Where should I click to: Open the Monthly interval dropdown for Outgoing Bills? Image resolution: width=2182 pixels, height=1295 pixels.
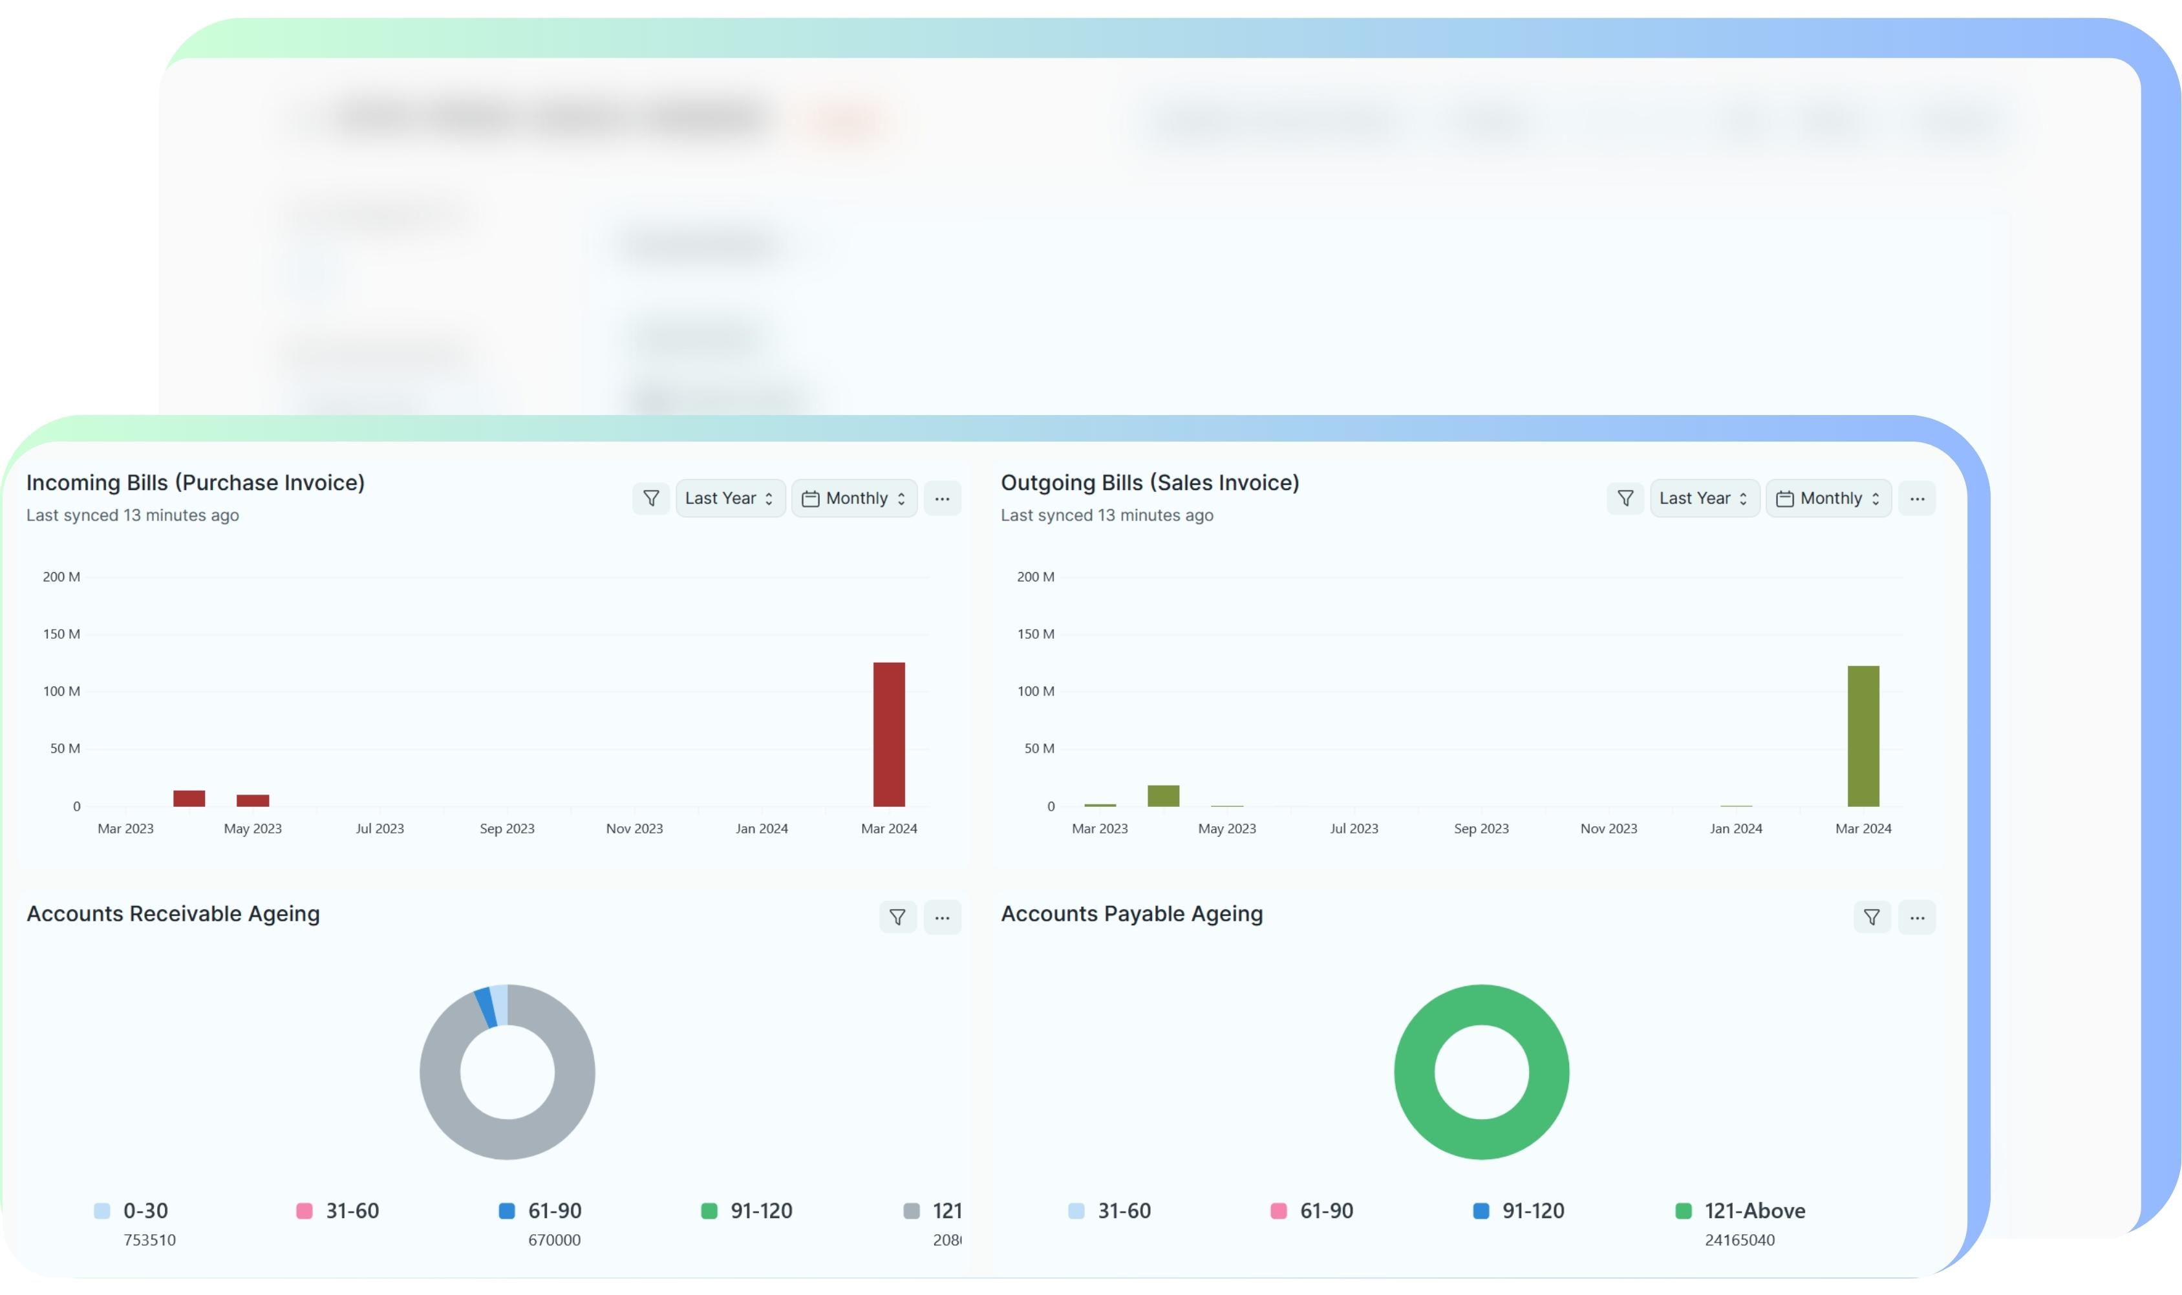tap(1828, 498)
